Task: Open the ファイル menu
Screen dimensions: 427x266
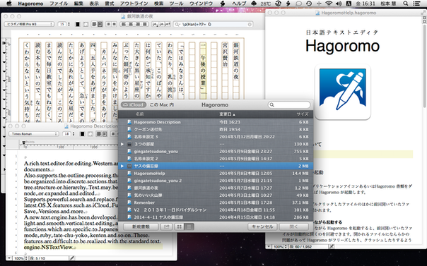Action: (x=59, y=4)
